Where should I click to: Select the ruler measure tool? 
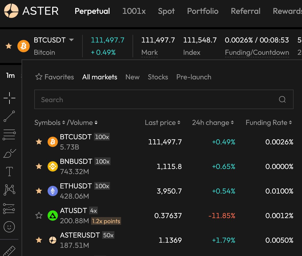(9, 251)
